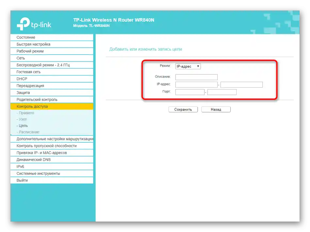310x232 pixels.
Task: Open Родительский контроль settings
Action: click(x=52, y=100)
